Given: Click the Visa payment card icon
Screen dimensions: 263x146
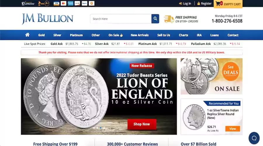Looking at the screenshot, I should 56,3.
